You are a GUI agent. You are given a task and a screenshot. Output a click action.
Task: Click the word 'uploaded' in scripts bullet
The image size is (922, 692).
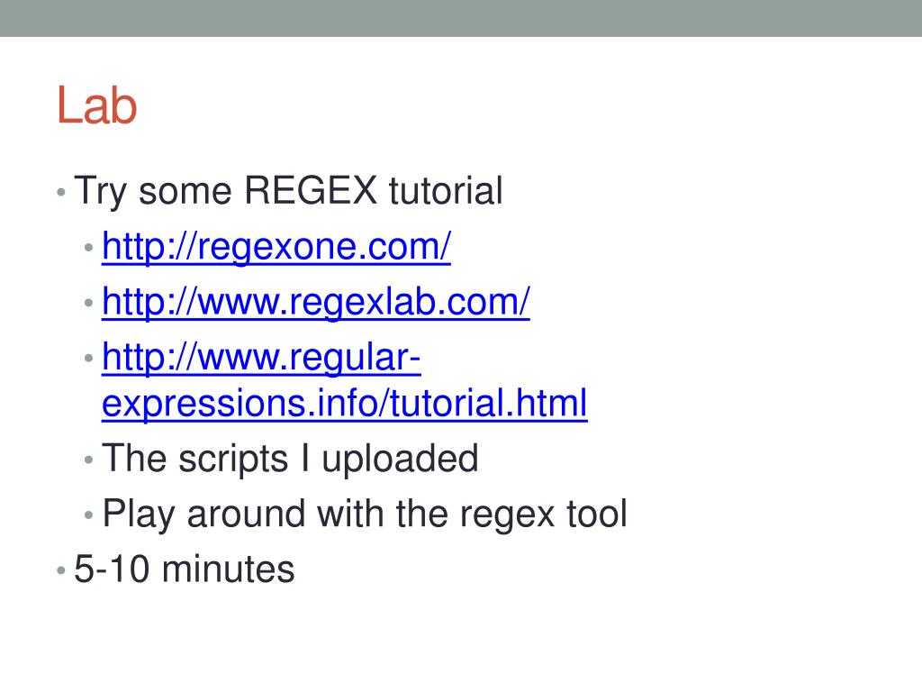click(400, 459)
